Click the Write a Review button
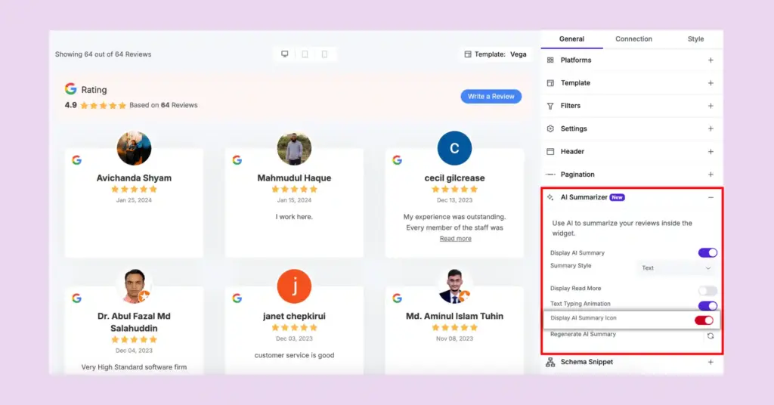The height and width of the screenshot is (405, 774). coord(491,97)
